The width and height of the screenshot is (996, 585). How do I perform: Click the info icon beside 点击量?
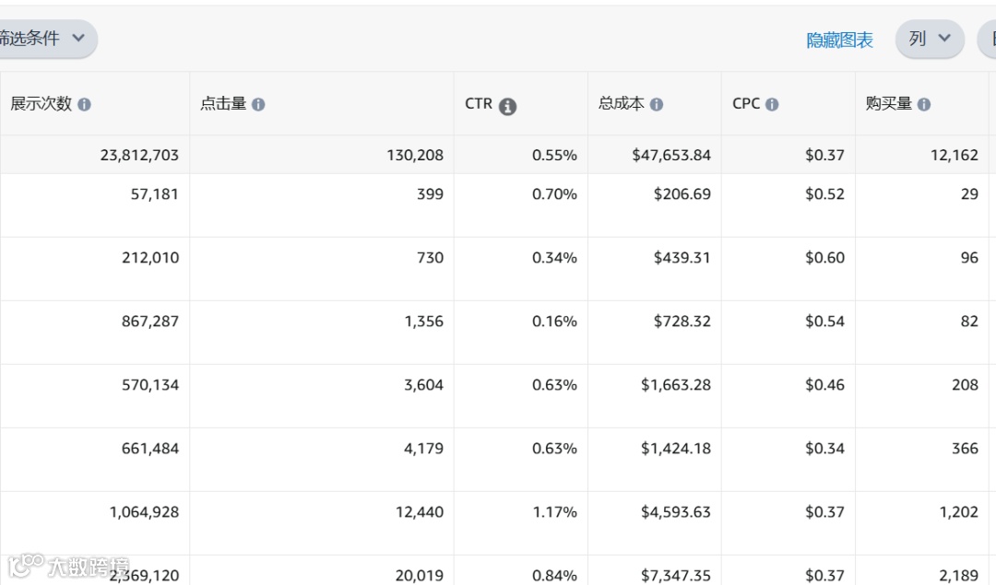[258, 105]
